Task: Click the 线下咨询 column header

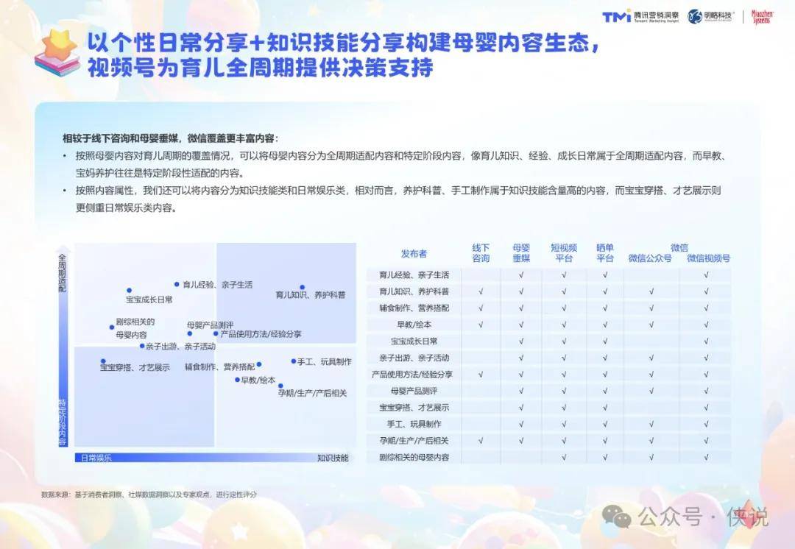Action: tap(481, 253)
